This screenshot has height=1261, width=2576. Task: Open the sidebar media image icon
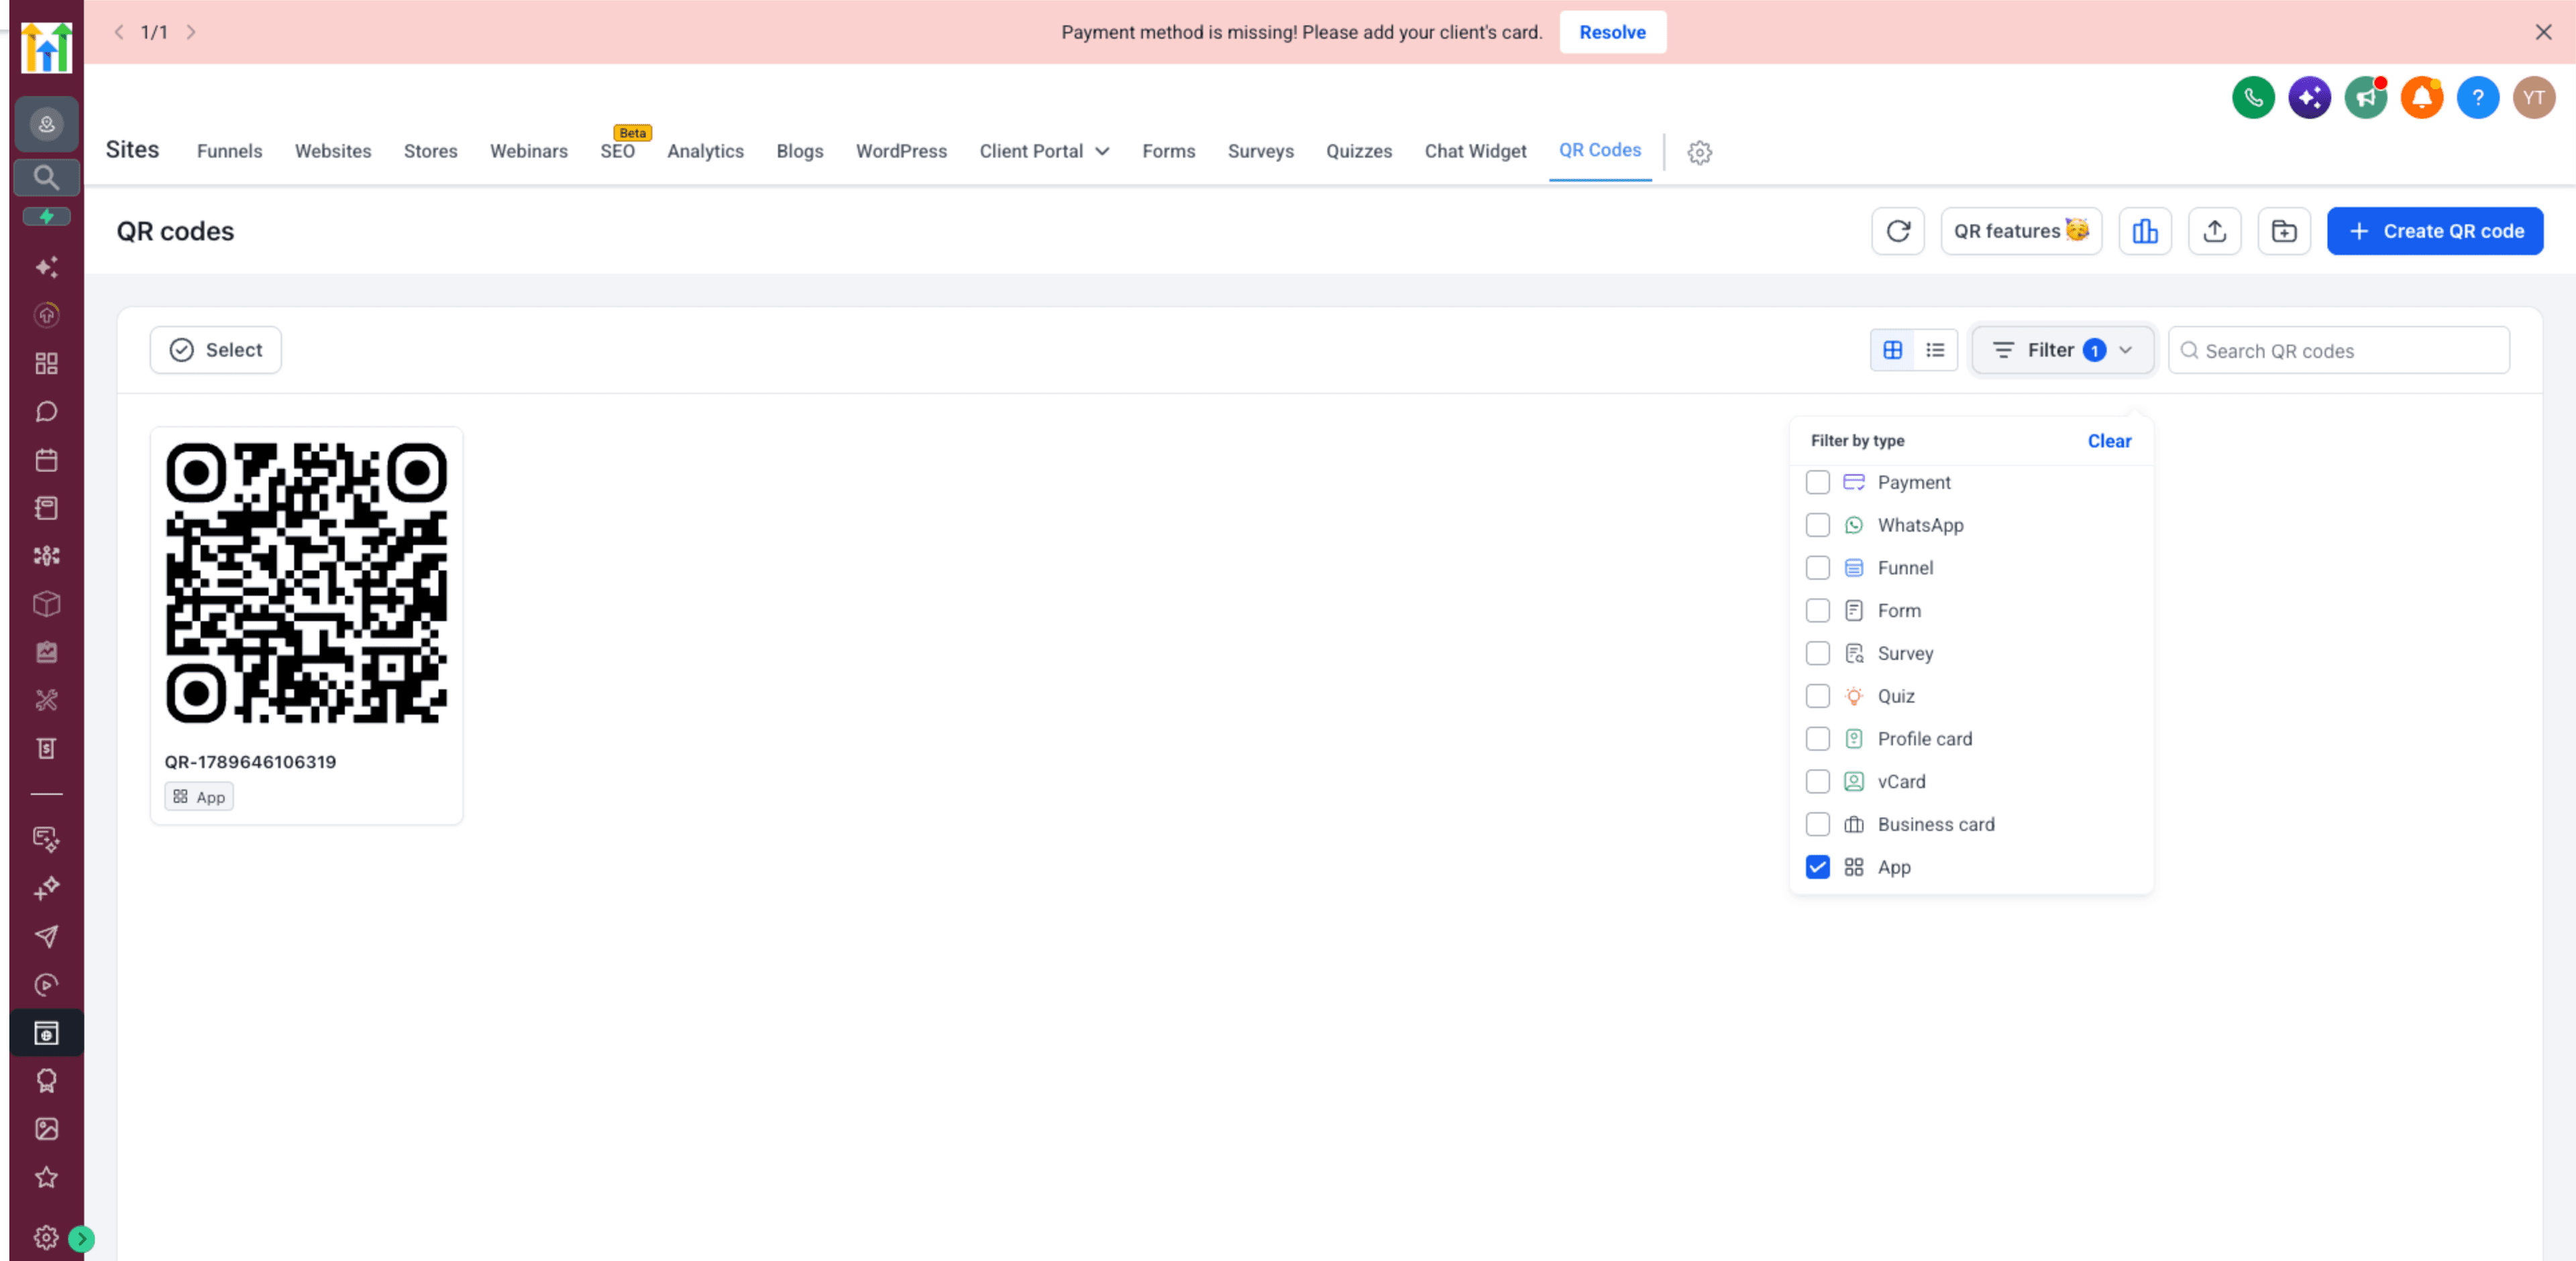point(46,1129)
